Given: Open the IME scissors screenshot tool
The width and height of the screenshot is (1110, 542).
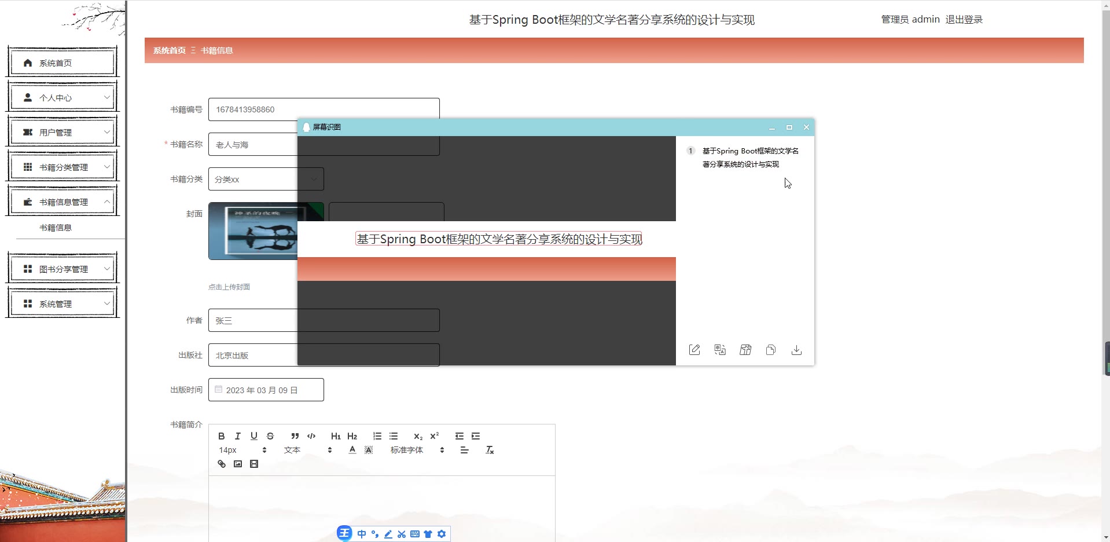Looking at the screenshot, I should pyautogui.click(x=402, y=534).
